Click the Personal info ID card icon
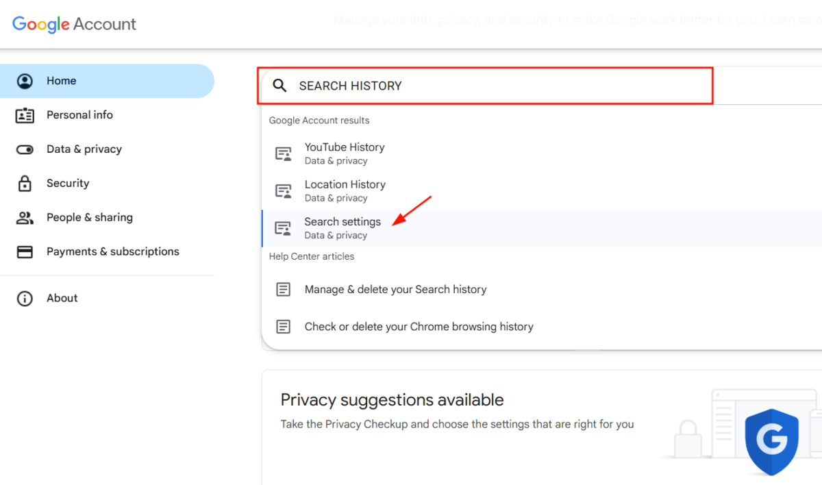The image size is (822, 485). click(25, 115)
